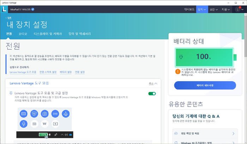This screenshot has height=144, width=247.
Task: Click the refresh icon beside Windows 10 초기화
Action: pos(176,143)
